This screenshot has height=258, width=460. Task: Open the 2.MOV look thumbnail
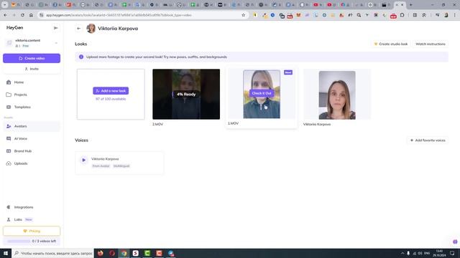click(x=186, y=94)
